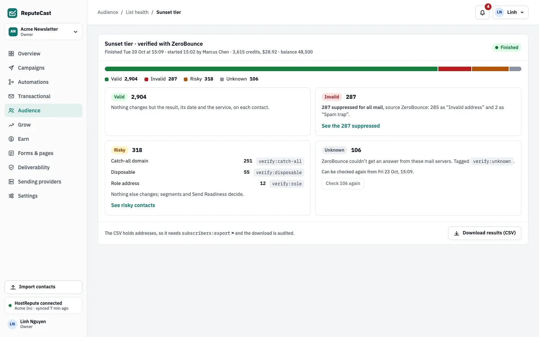Click the verify:role tag
539x337 pixels.
[x=287, y=184]
